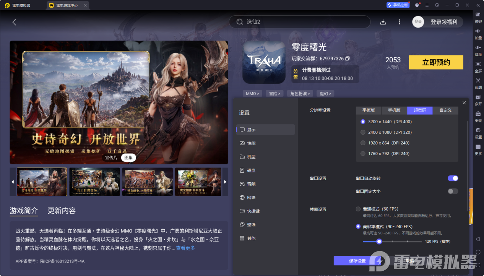This screenshot has width=484, height=276.
Task: Click the search magnifier icon
Action: pyautogui.click(x=240, y=22)
